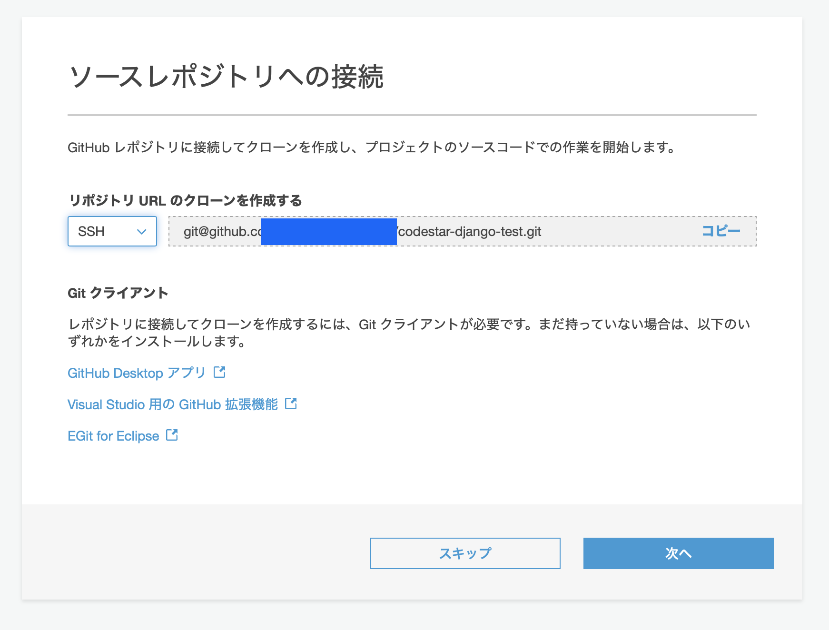Click the スキップ button

[x=465, y=553]
